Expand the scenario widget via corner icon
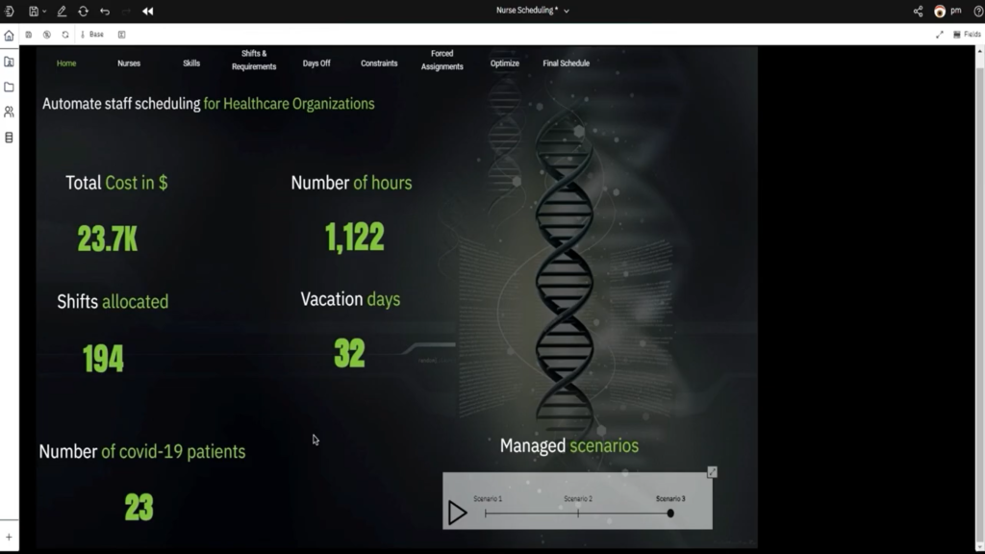Image resolution: width=985 pixels, height=554 pixels. (712, 471)
